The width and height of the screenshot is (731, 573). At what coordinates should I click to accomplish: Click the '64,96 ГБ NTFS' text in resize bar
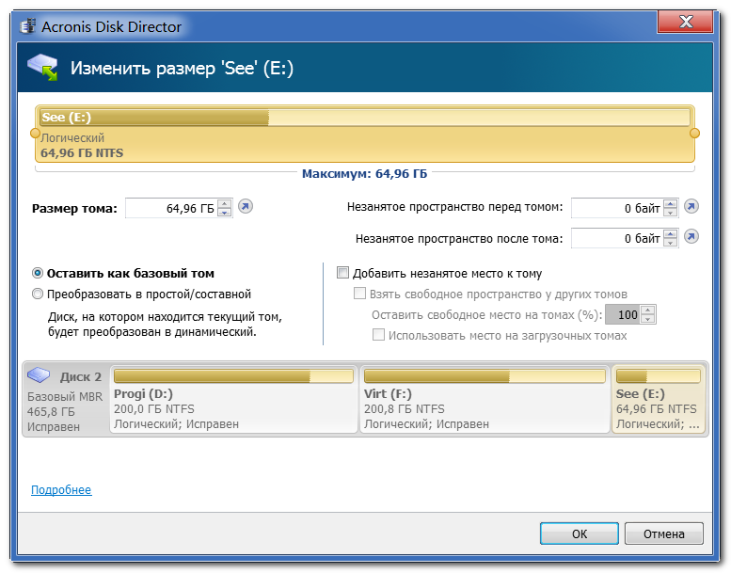[x=82, y=153]
